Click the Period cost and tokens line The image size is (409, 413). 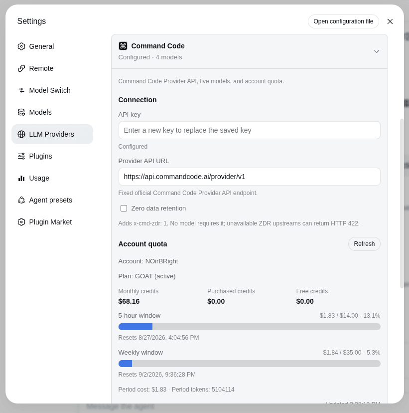176,389
